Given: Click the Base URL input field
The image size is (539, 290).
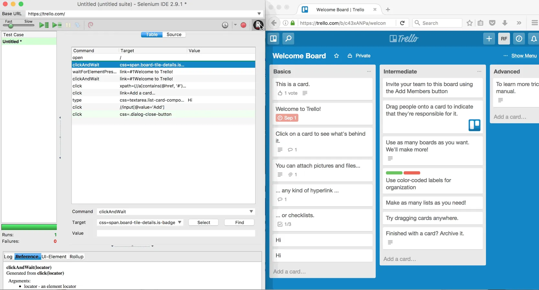Looking at the screenshot, I should pos(142,14).
